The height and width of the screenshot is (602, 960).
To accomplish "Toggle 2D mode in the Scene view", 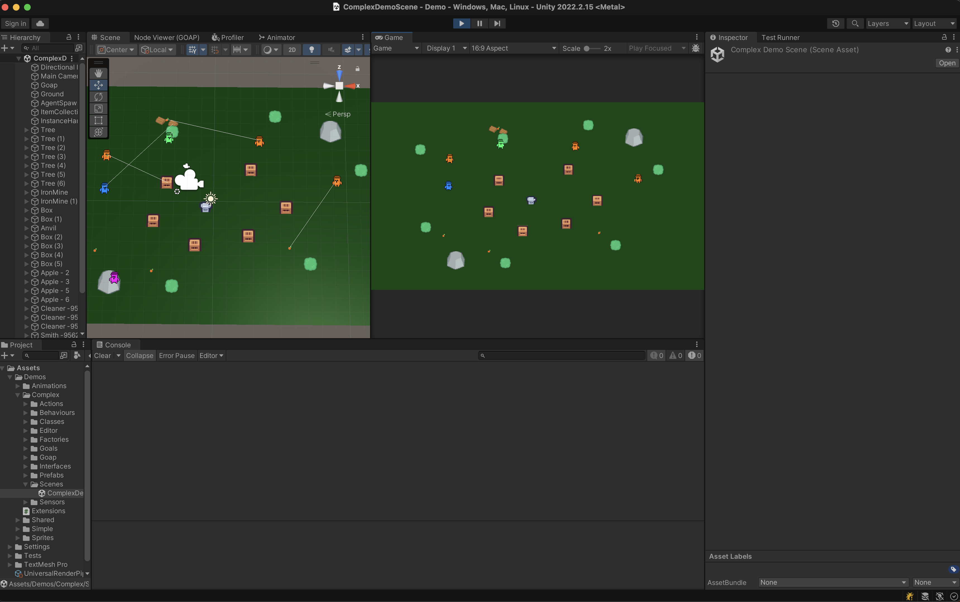I will coord(292,49).
